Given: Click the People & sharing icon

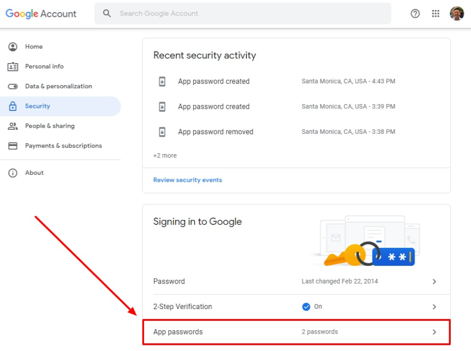Looking at the screenshot, I should pos(13,126).
